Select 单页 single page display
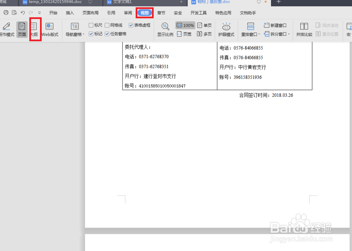This screenshot has height=251, width=352. (x=204, y=25)
